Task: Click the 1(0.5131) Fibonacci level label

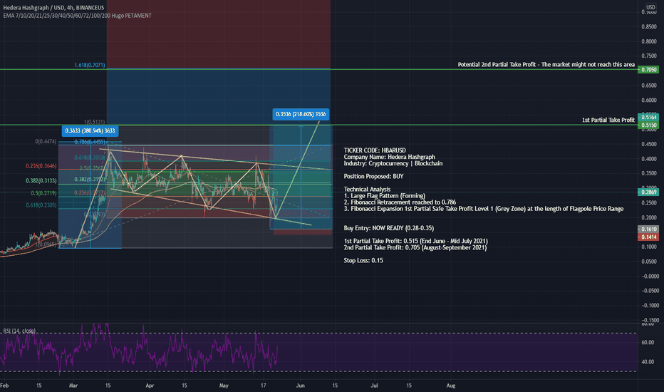Action: coord(94,122)
